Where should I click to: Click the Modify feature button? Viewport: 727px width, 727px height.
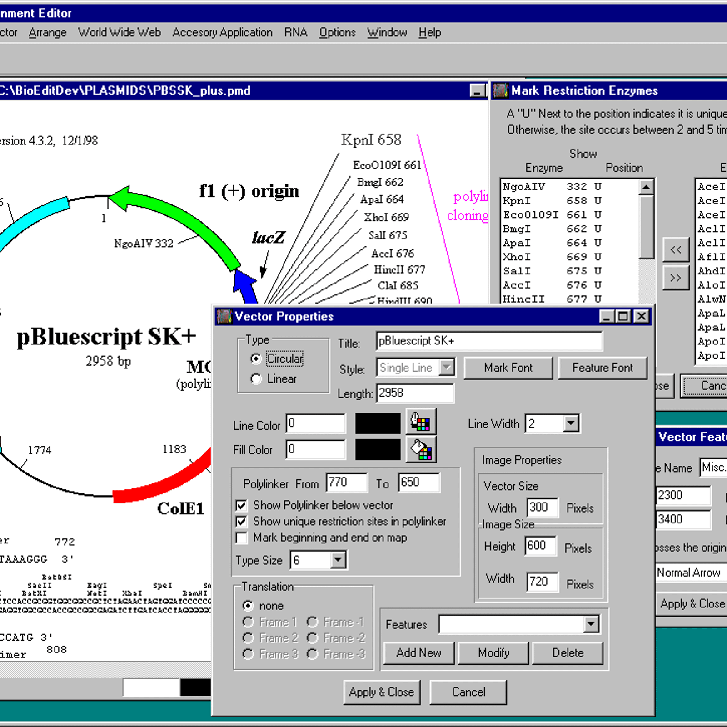click(x=494, y=653)
